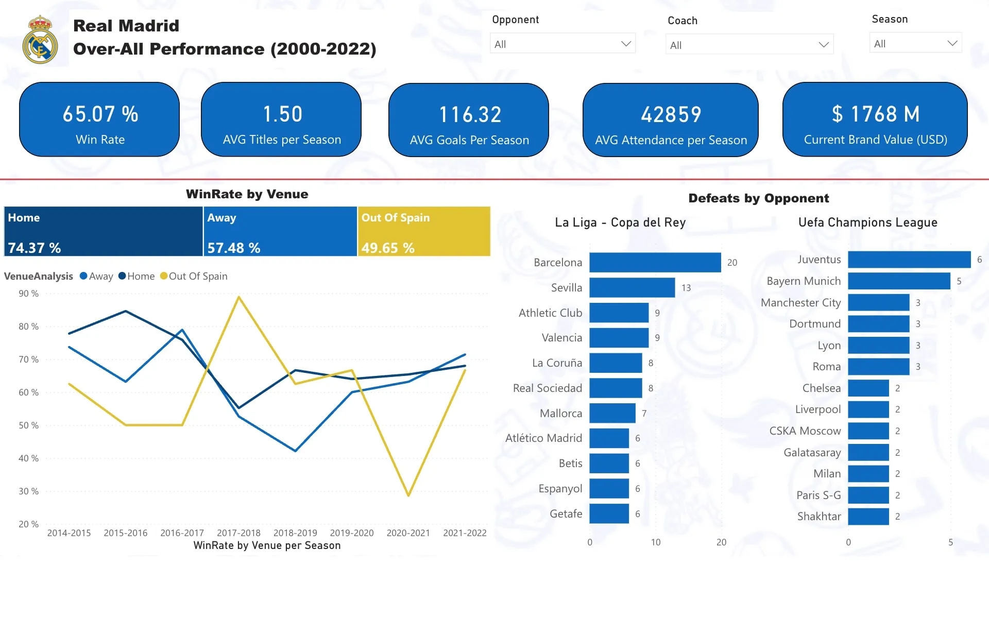Click the Valencia defeats bar
This screenshot has width=989, height=618.
point(619,338)
